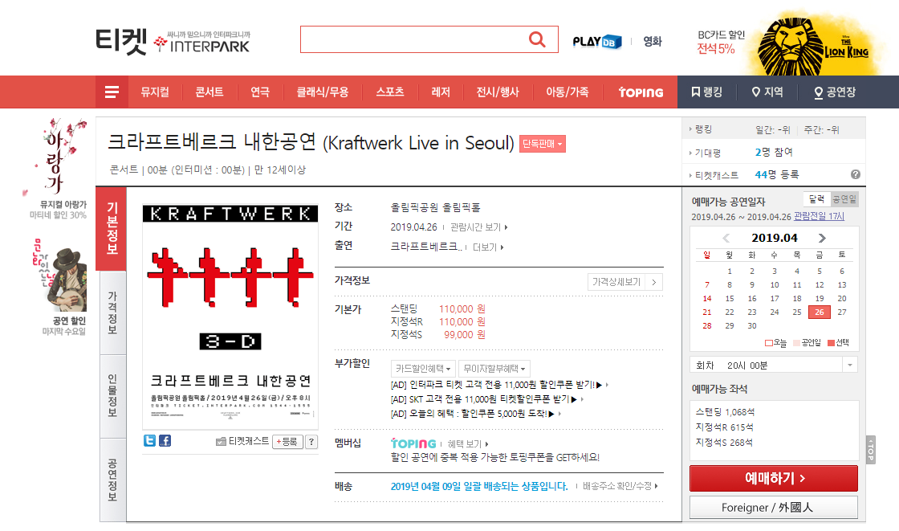
Task: Click 2명 참여 expectation reviews
Action: click(774, 152)
